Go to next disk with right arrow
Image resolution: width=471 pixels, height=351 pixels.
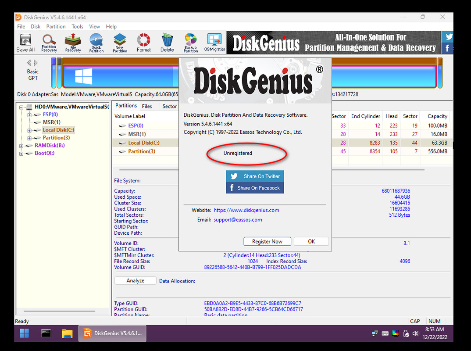pyautogui.click(x=36, y=63)
